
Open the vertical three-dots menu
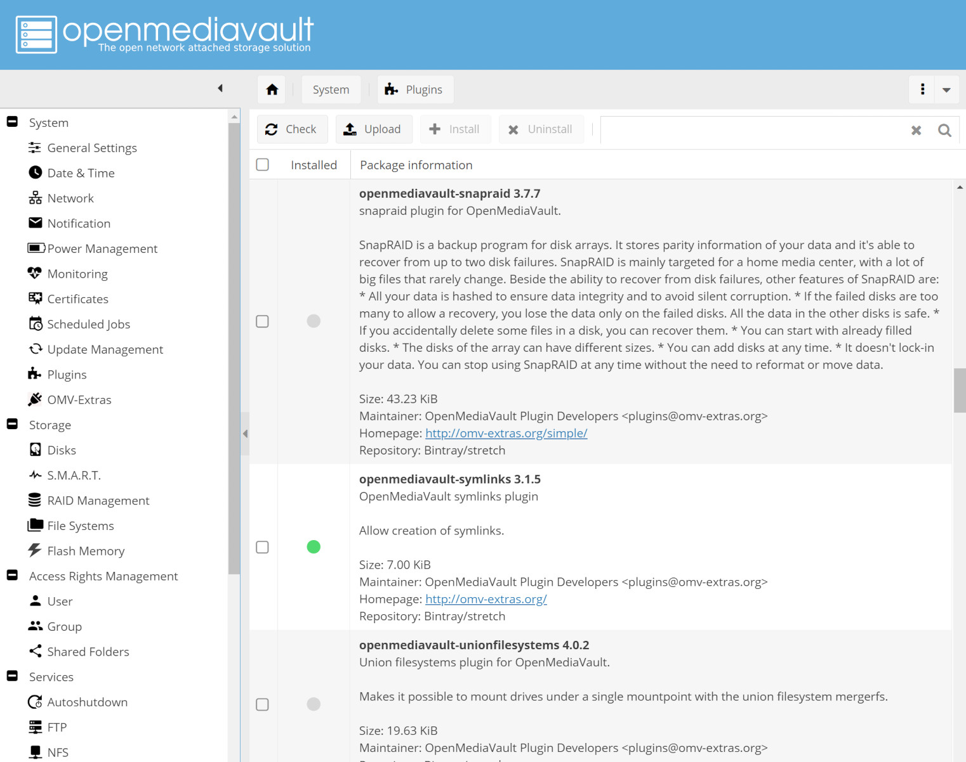[x=922, y=89]
